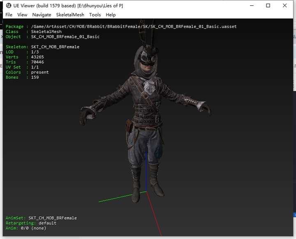Click the rabbit mask on the model's head
The image size is (296, 239).
click(x=148, y=57)
